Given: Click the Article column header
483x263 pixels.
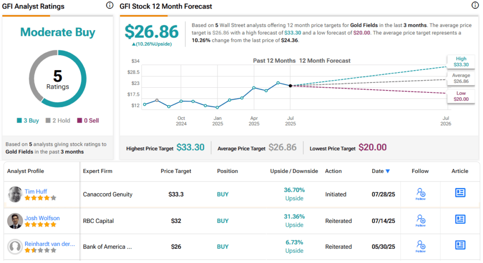Looking at the screenshot, I should coord(460,171).
